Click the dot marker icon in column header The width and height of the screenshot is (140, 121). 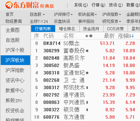tap(91, 36)
